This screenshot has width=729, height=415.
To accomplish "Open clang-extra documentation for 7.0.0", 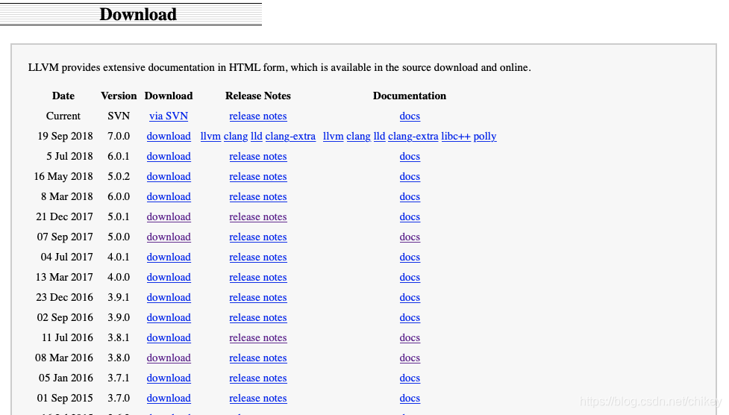I will point(413,137).
